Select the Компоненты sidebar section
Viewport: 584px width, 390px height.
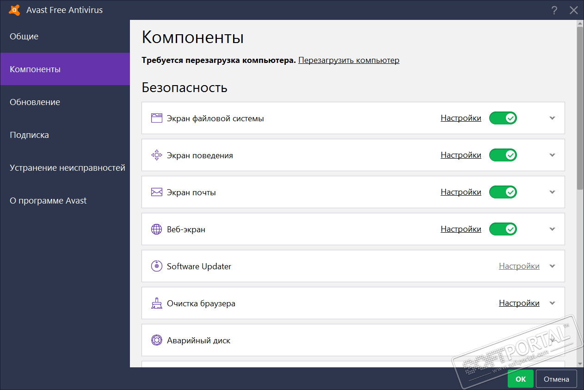(x=65, y=69)
